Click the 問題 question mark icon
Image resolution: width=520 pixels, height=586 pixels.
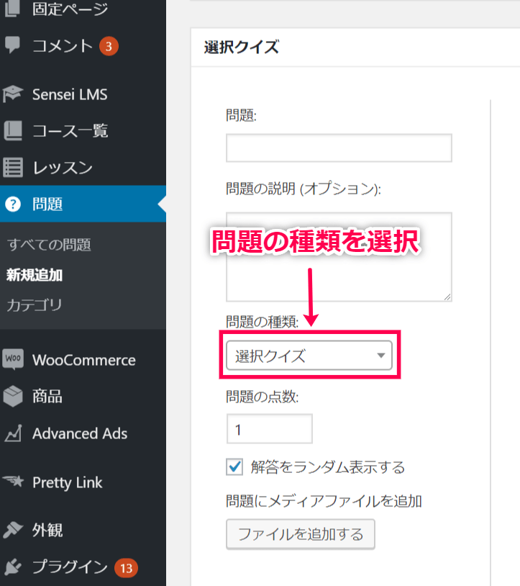(13, 204)
